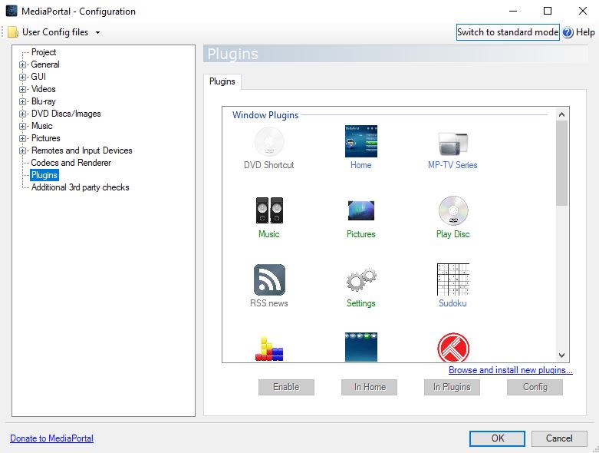The image size is (599, 453).
Task: Select Codecs and Renderer in tree
Action: (x=71, y=163)
